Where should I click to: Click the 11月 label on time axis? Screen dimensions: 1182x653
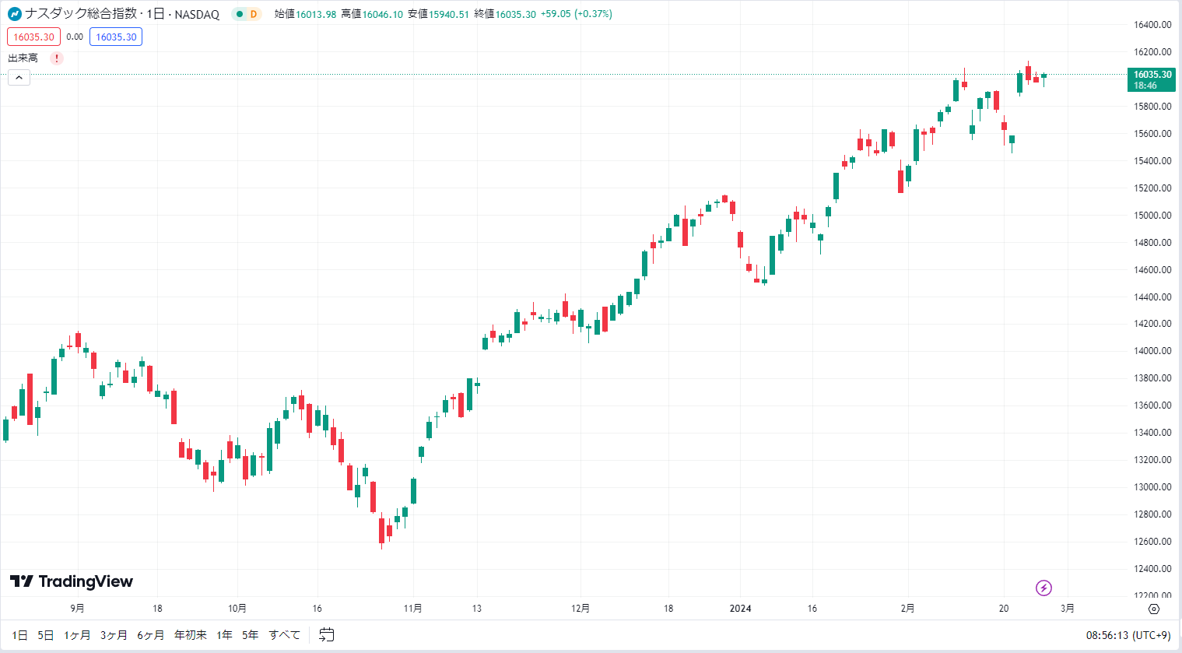click(x=413, y=609)
